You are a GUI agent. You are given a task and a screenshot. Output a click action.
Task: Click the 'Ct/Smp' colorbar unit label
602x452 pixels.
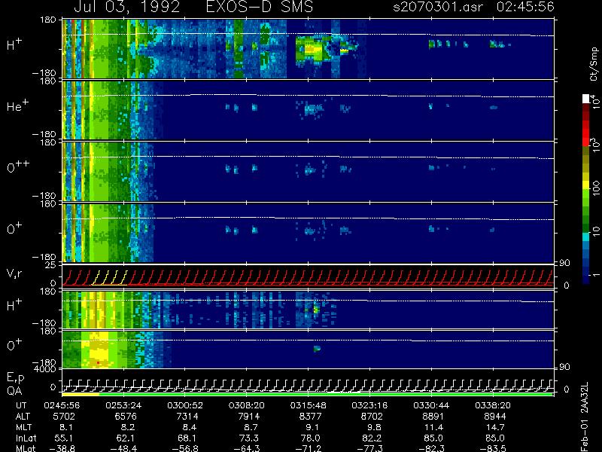pyautogui.click(x=594, y=64)
